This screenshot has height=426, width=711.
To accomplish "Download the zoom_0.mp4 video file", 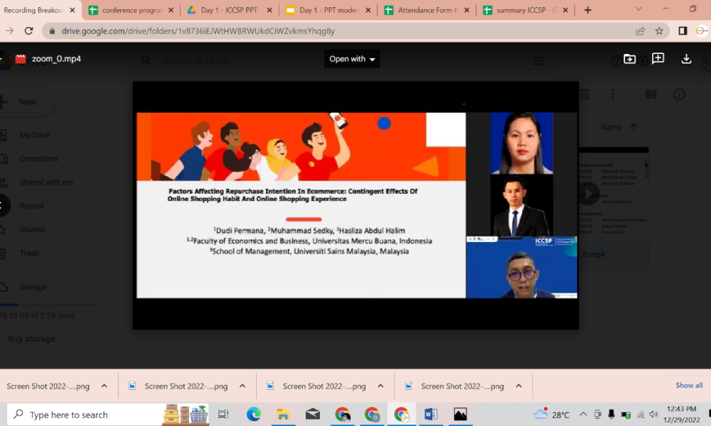I will (686, 59).
